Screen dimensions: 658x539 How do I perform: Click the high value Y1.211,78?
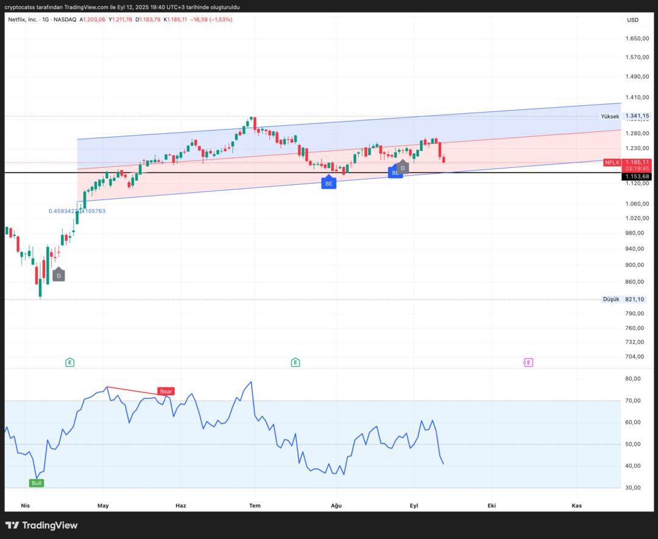click(121, 19)
